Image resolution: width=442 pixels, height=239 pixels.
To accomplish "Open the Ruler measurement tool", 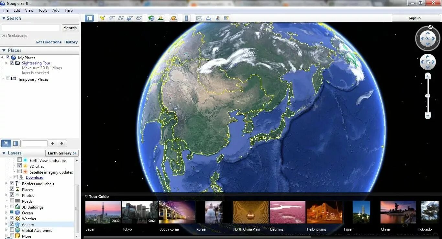I will 186,18.
